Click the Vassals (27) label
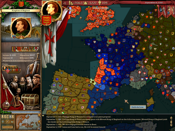 tap(34, 45)
